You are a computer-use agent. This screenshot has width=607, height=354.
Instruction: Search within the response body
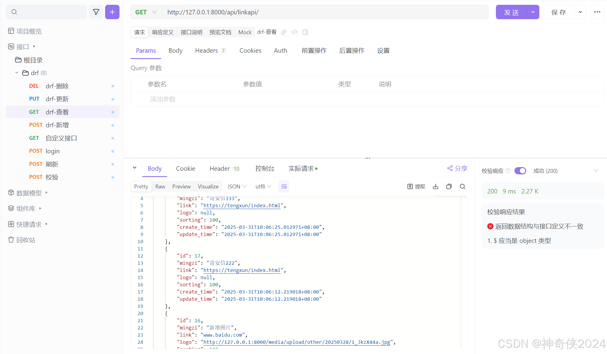click(x=462, y=187)
